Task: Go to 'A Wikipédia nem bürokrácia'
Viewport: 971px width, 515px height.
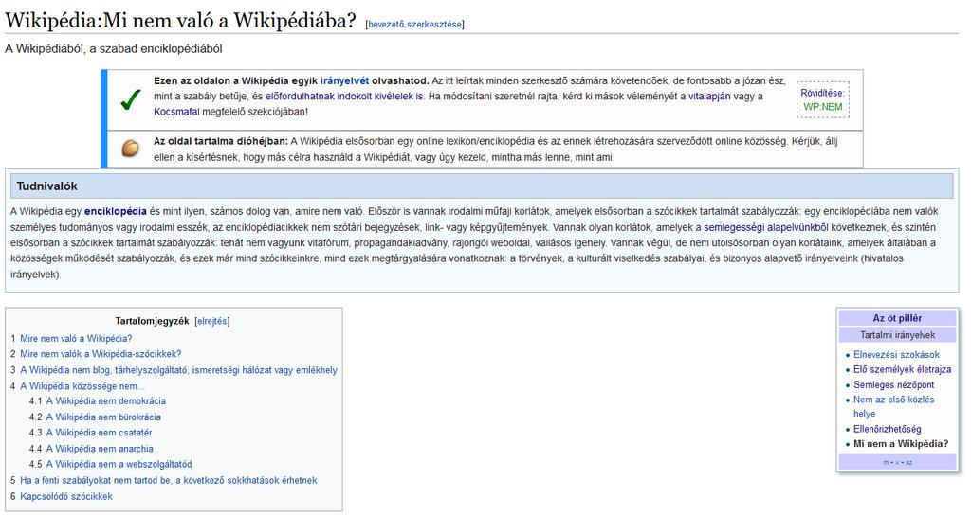Action: 103,417
